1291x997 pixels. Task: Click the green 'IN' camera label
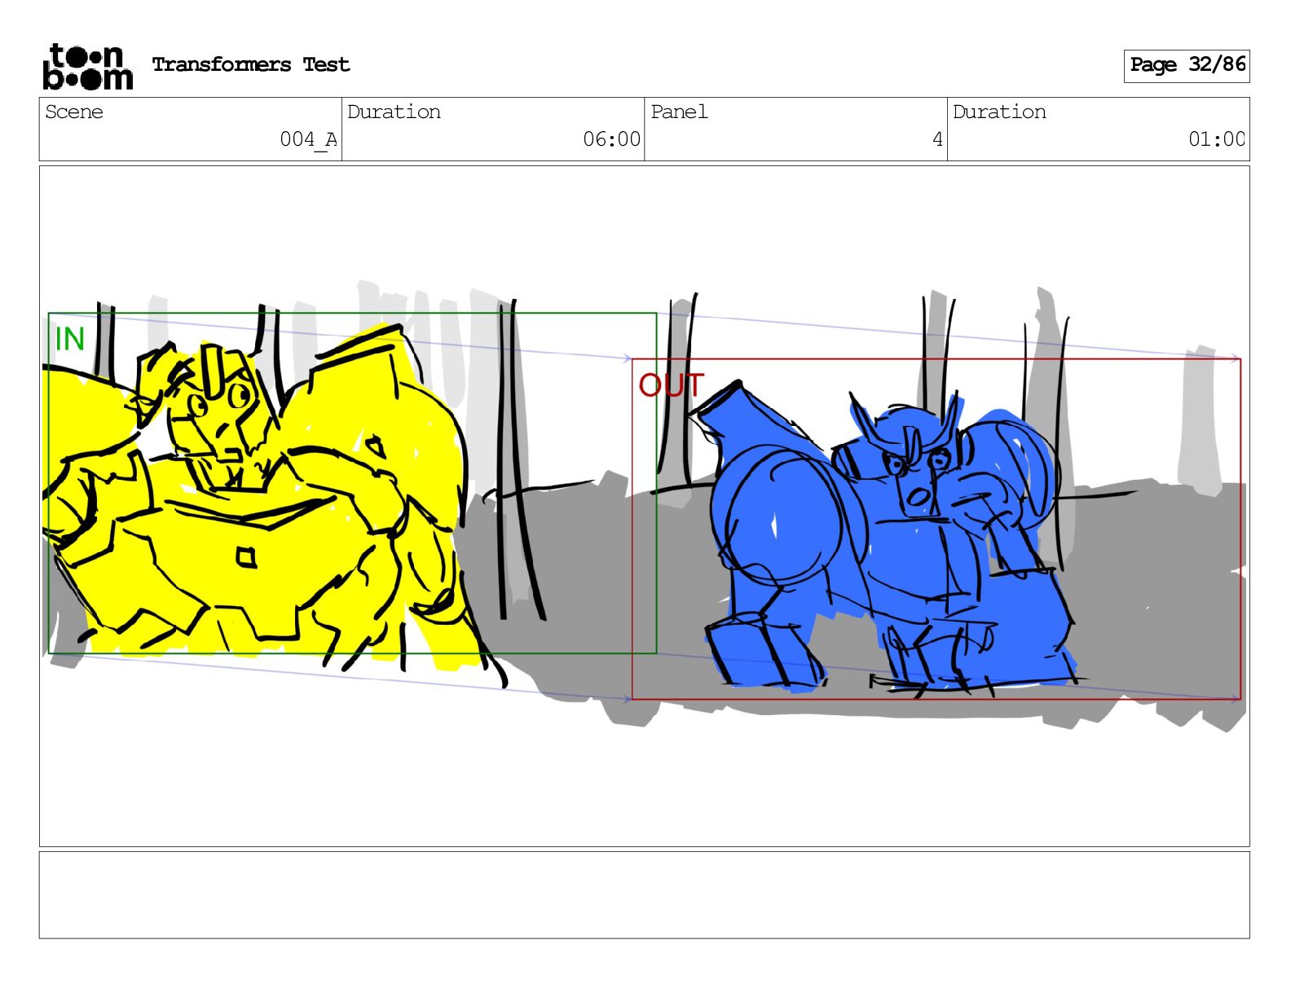click(70, 339)
